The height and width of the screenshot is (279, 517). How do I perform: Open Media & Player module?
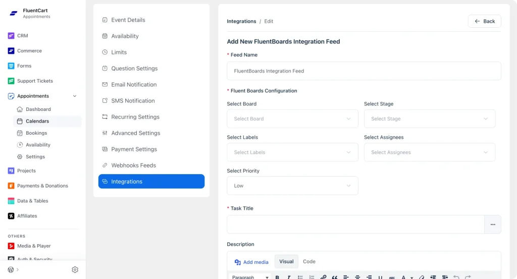point(29,246)
